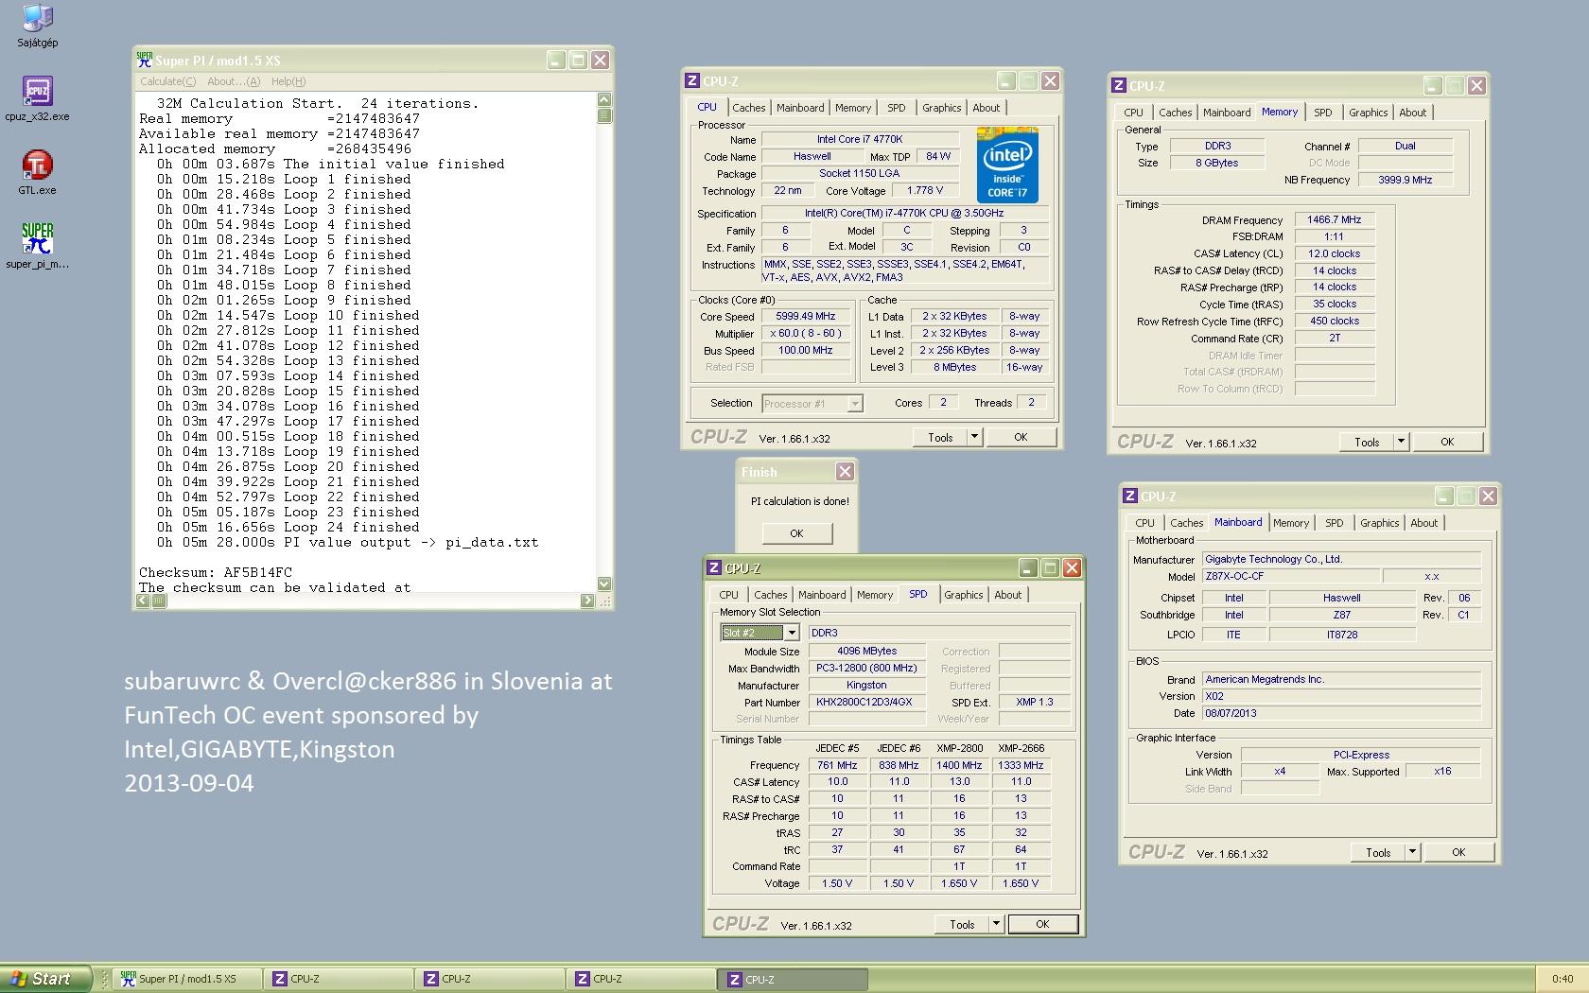Activate the Super PI / mod1.5 XS taskbar button
The height and width of the screenshot is (993, 1589).
click(187, 979)
